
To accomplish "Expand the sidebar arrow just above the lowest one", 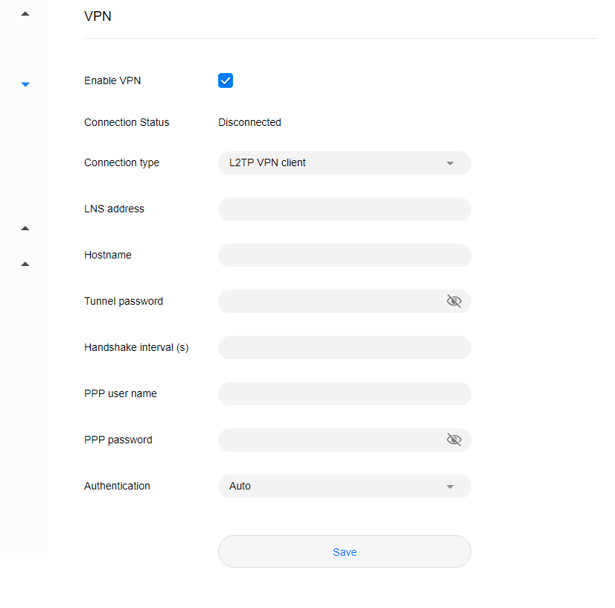I will [x=25, y=229].
